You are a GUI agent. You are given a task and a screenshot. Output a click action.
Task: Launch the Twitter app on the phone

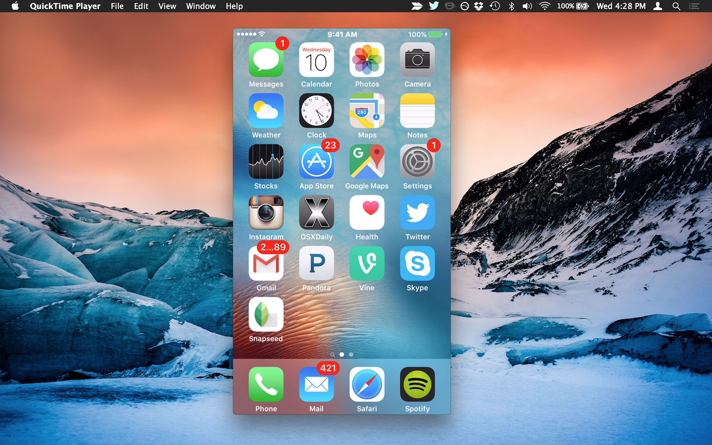pyautogui.click(x=417, y=212)
